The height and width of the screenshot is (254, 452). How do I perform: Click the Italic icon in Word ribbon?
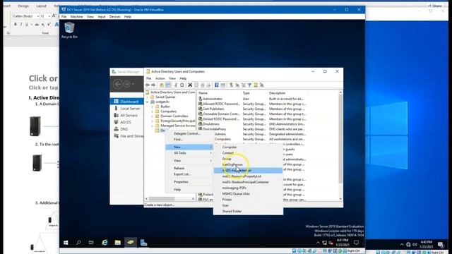click(x=21, y=25)
